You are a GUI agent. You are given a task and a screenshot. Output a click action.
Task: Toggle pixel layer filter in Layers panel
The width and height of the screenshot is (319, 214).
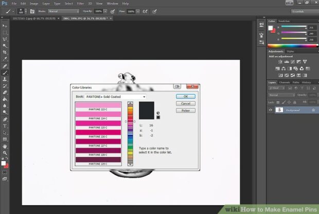pyautogui.click(x=290, y=88)
